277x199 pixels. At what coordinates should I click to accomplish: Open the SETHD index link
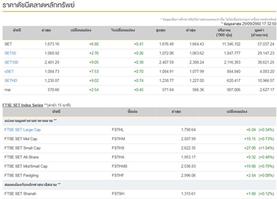[x=11, y=81]
